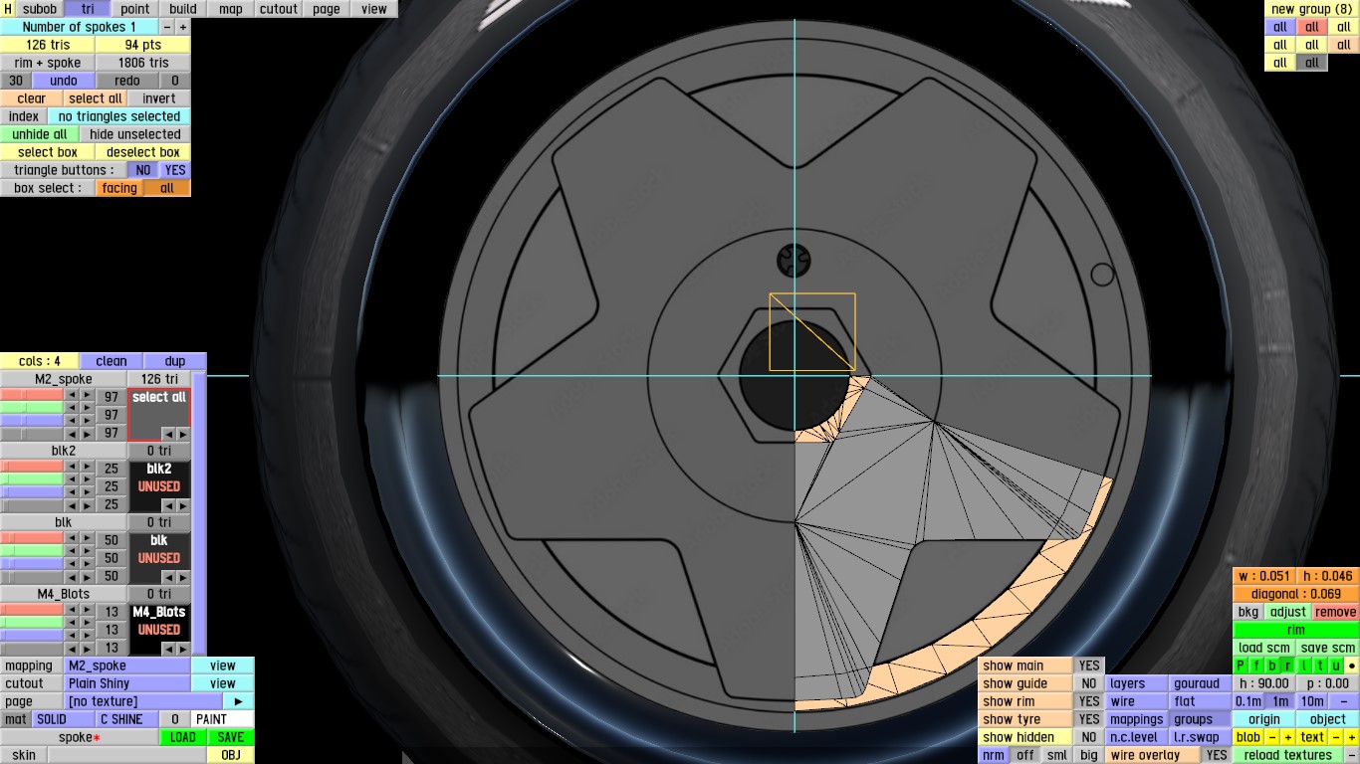Switch to the subob tab
The height and width of the screenshot is (764, 1360).
[40, 9]
